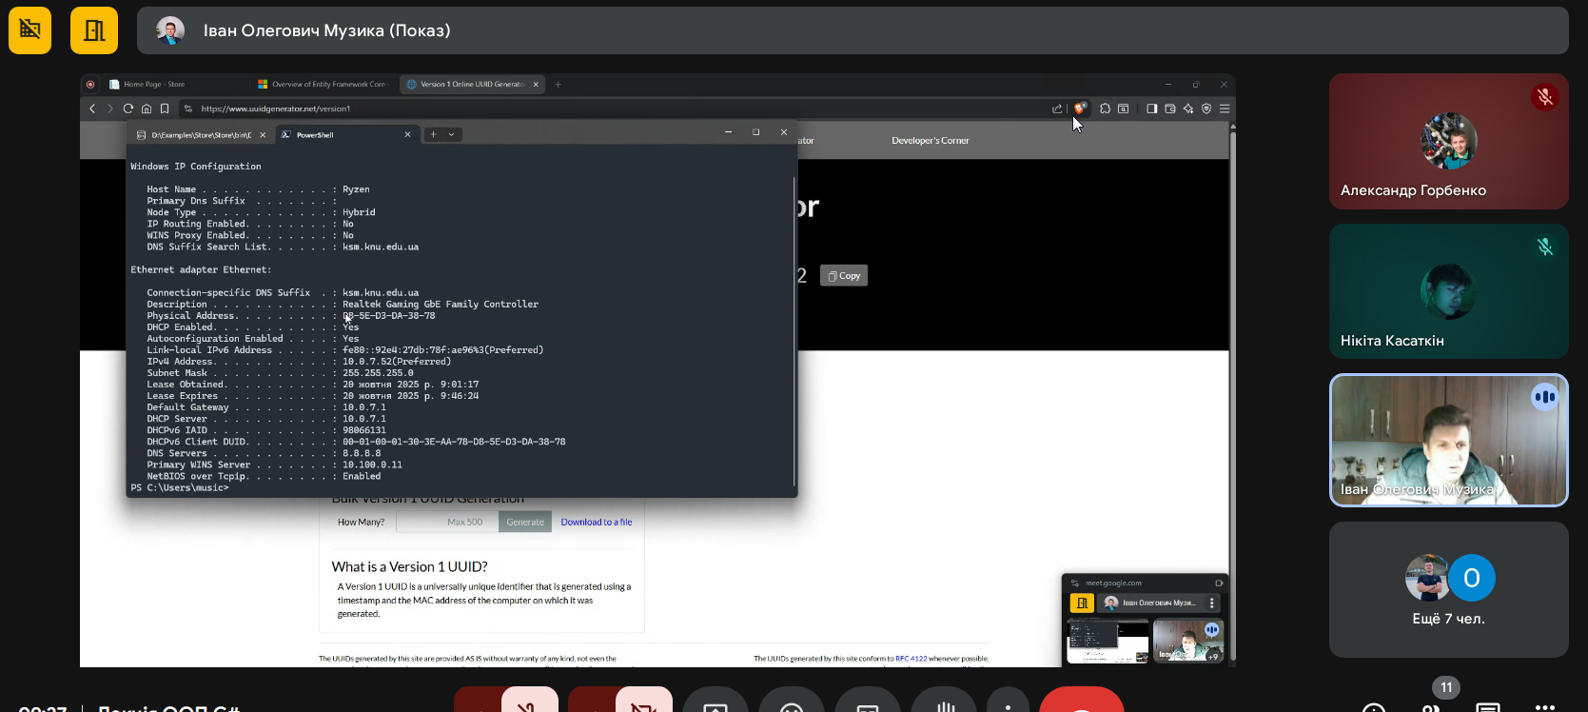Image resolution: width=1588 pixels, height=712 pixels.
Task: Open the RFC 4122 link
Action: (911, 659)
